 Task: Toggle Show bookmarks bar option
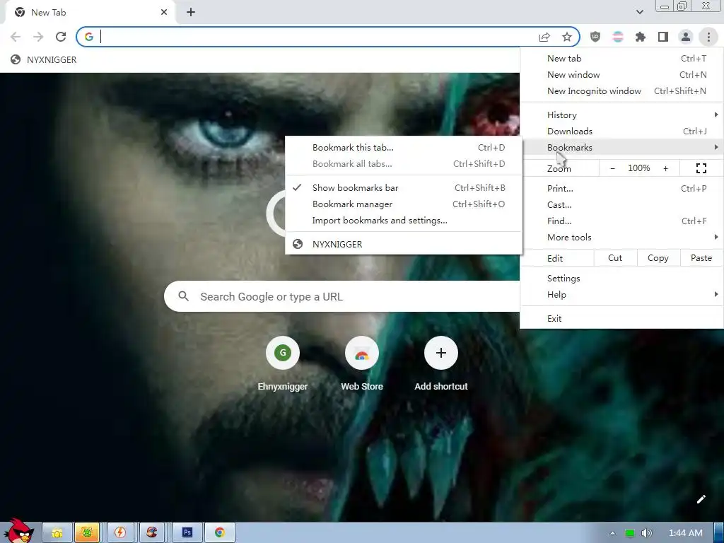click(404, 188)
